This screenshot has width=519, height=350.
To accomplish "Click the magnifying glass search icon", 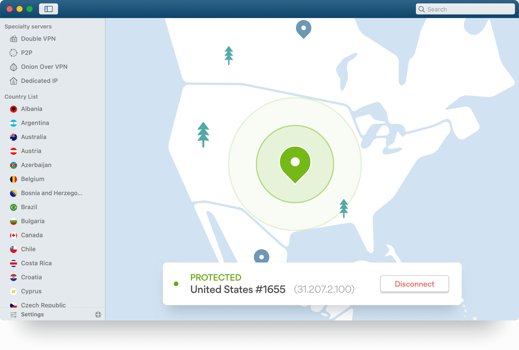I will click(x=422, y=9).
